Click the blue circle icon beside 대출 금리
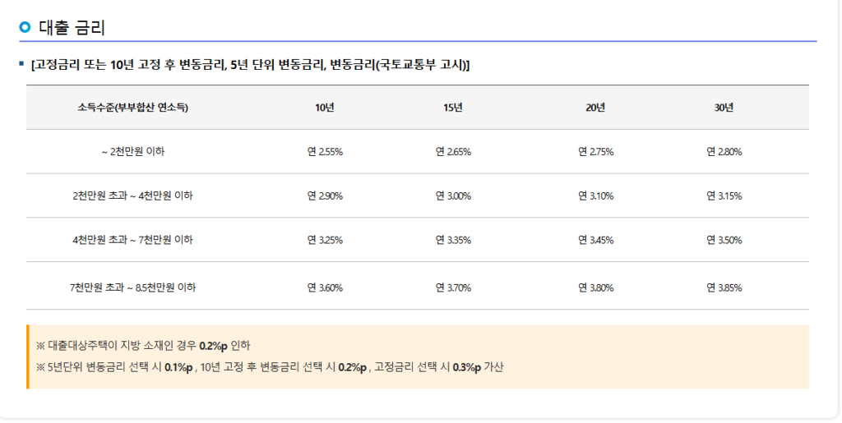This screenshot has width=842, height=423. (x=25, y=27)
